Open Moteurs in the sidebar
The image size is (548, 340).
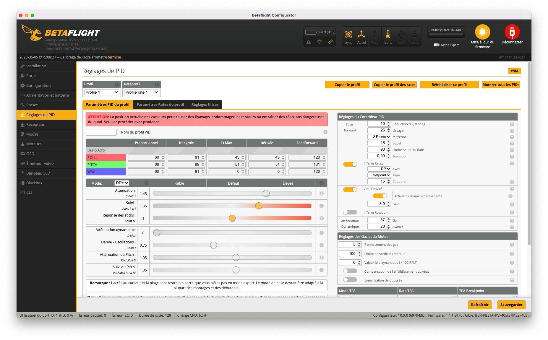coord(46,144)
